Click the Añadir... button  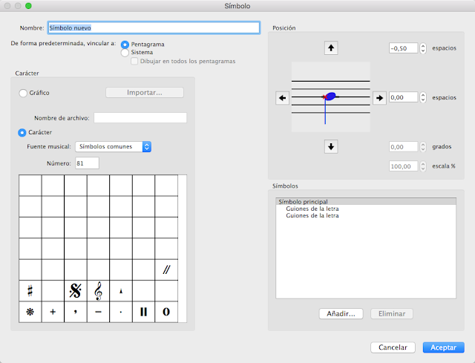[341, 314]
